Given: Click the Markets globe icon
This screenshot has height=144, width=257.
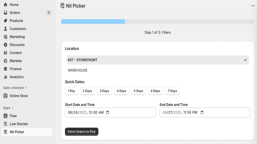Looking at the screenshot, I should pyautogui.click(x=5, y=61).
